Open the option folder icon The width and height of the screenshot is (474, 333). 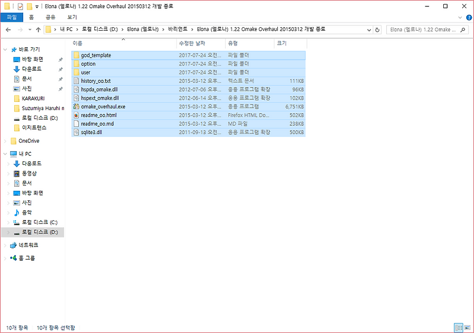pyautogui.click(x=76, y=64)
